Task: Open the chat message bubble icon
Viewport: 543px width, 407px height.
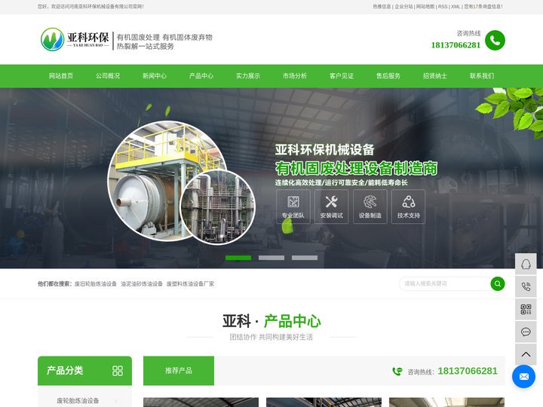Action: tap(526, 332)
